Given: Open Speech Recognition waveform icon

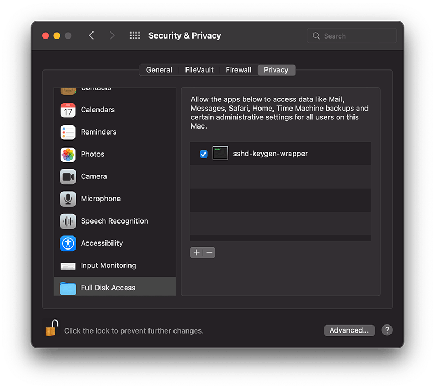Looking at the screenshot, I should click(68, 221).
